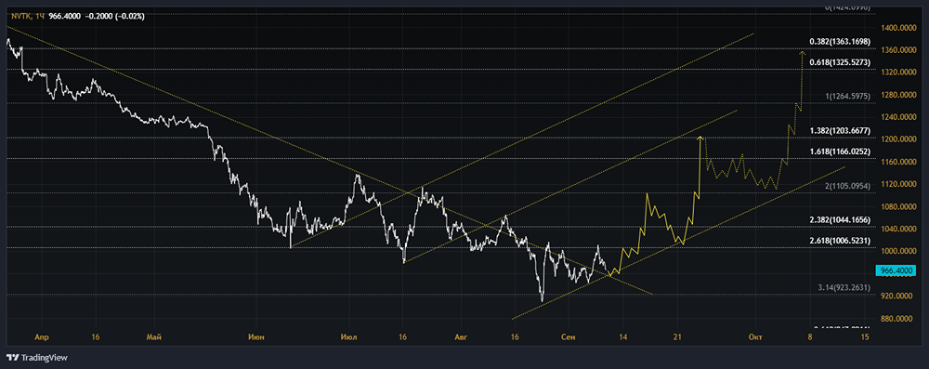Click the 14 date label after Сен
This screenshot has height=369, width=929.
[622, 337]
